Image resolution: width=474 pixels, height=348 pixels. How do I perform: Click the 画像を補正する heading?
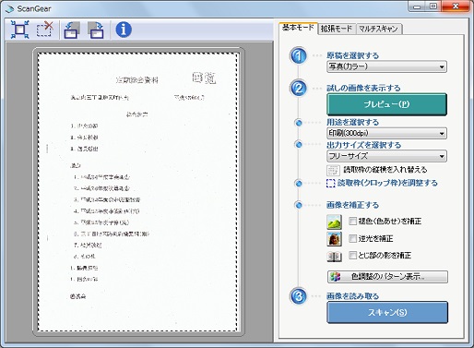[x=352, y=205]
